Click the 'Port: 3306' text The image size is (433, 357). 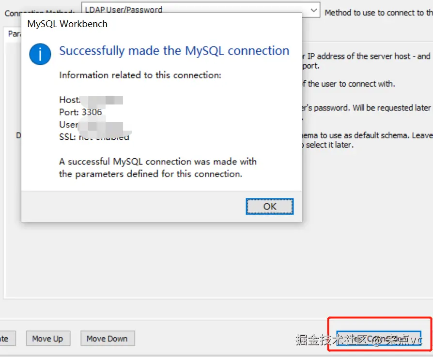coord(80,112)
